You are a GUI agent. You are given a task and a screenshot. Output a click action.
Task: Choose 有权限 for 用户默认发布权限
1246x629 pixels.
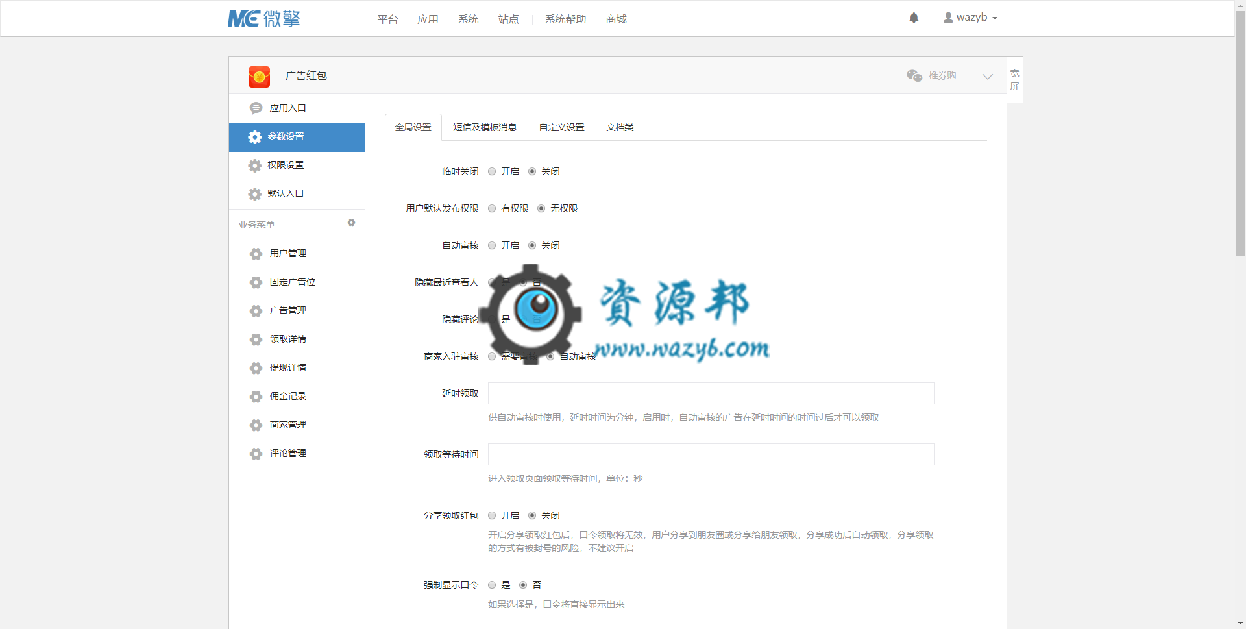tap(492, 208)
